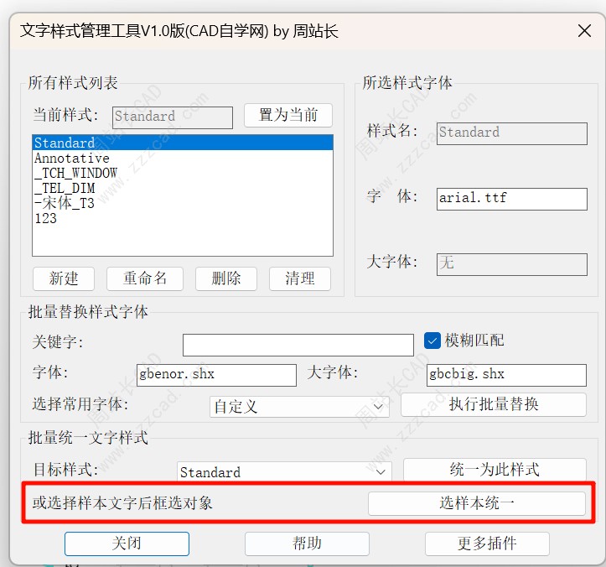Select _TEL_DIM style entry

(x=65, y=189)
